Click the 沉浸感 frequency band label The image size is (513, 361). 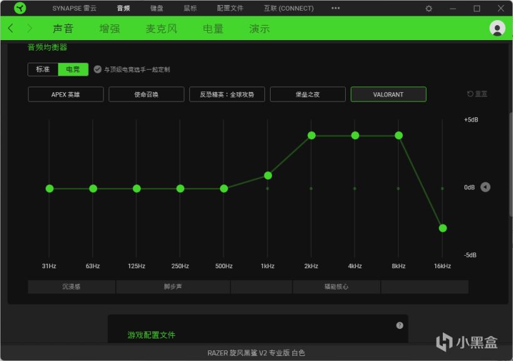click(71, 286)
